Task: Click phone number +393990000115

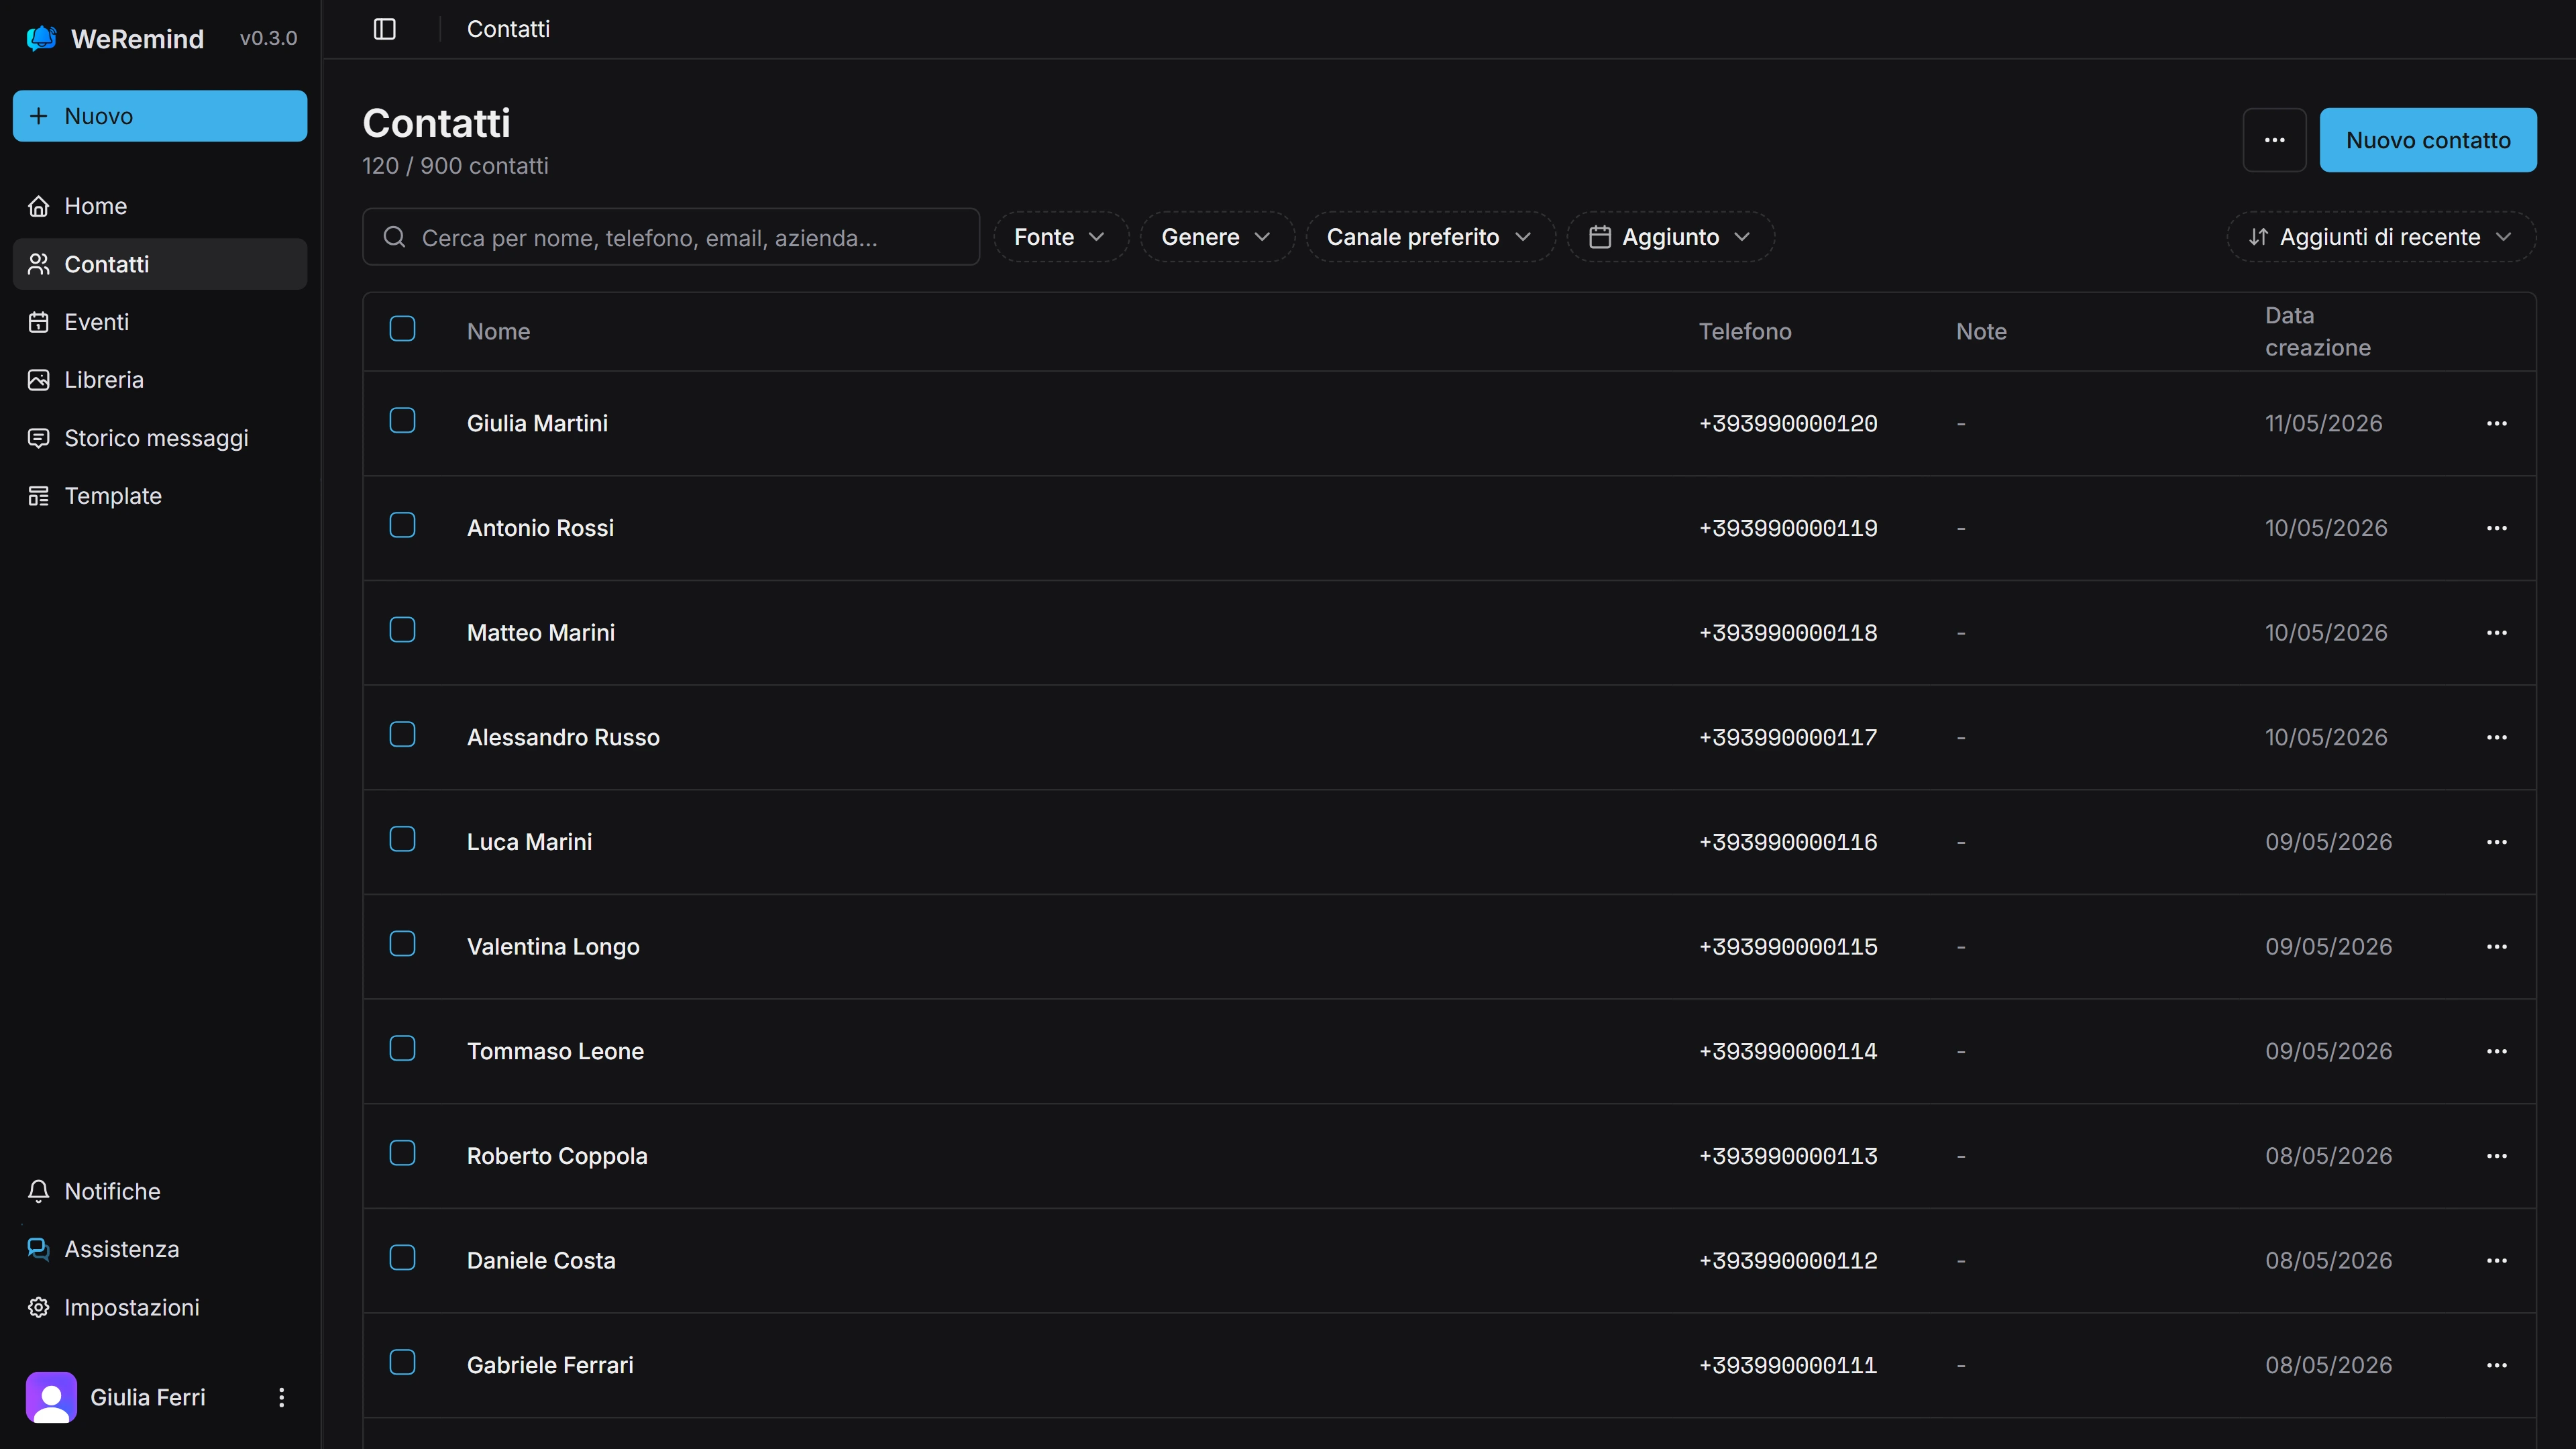Action: pos(1788,947)
